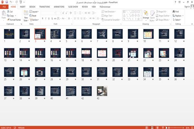Click Replace button in Editing group

(178, 16)
